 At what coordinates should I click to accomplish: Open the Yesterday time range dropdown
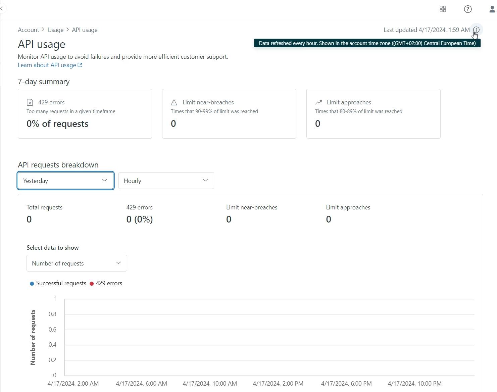click(66, 181)
